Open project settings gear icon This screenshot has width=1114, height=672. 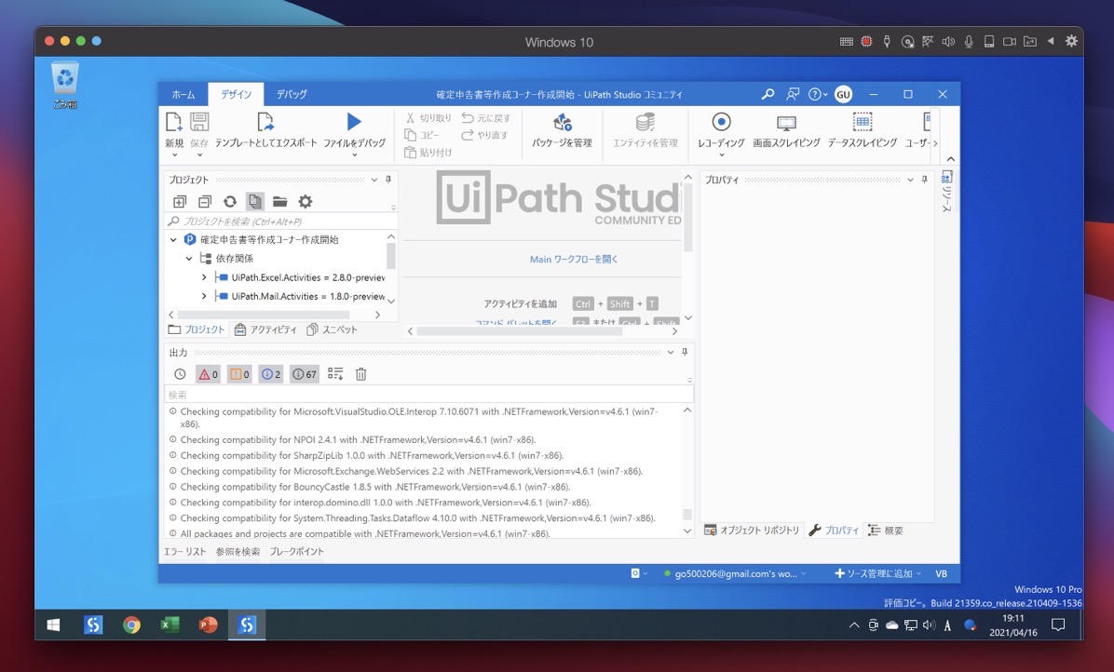tap(306, 202)
